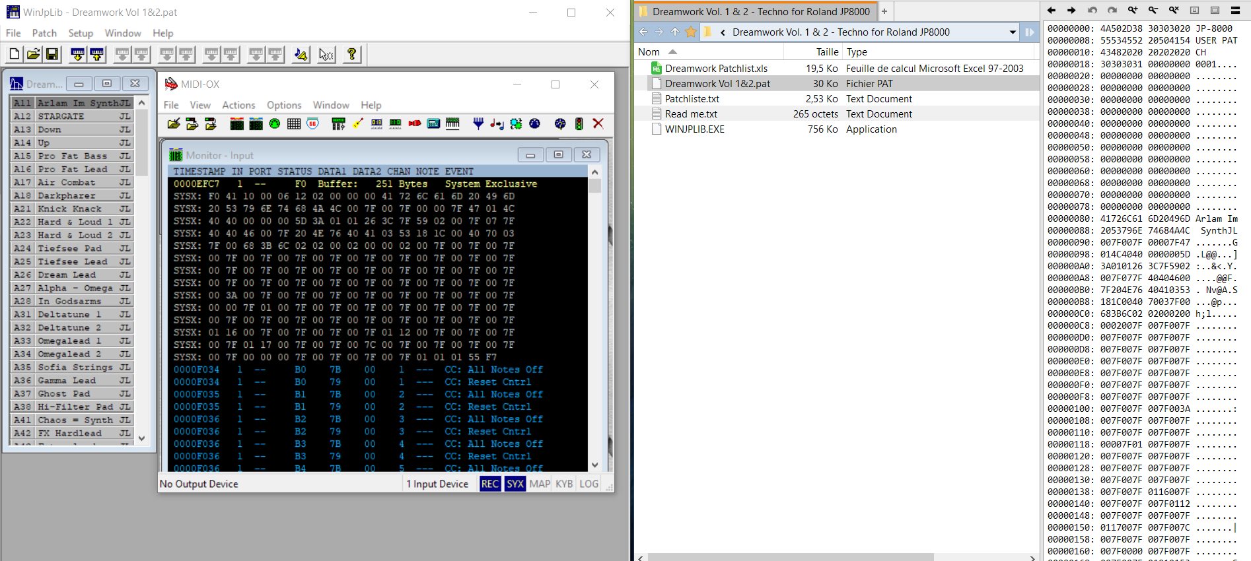Open the piano keyboard icon in MIDI-OX toolbar
This screenshot has height=561, width=1251.
[x=452, y=123]
